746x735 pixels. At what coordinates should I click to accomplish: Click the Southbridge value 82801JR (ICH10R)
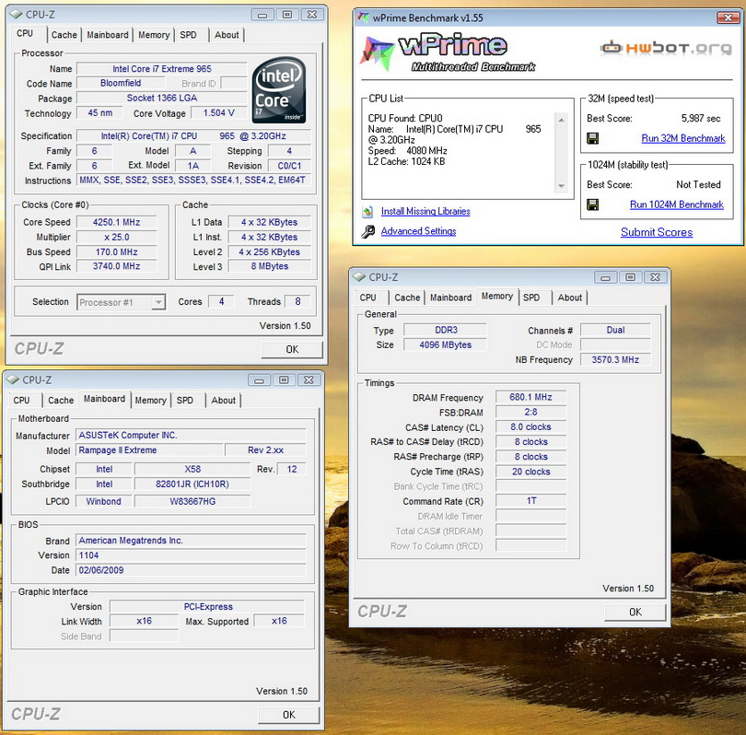click(192, 484)
